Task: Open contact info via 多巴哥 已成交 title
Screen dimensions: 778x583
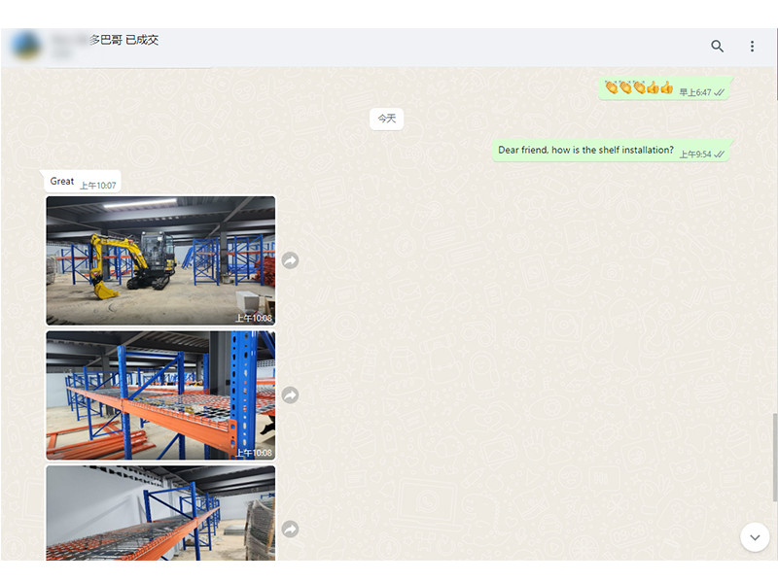Action: 124,40
